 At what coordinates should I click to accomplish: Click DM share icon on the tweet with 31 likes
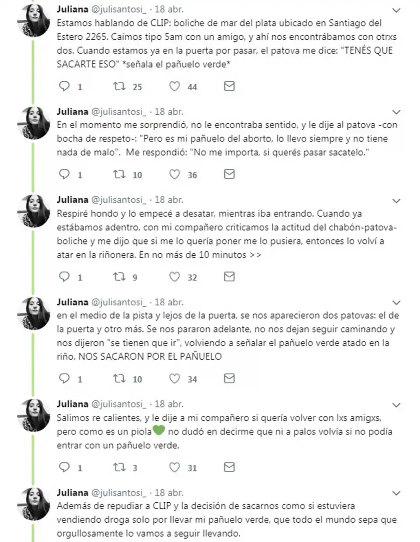(x=229, y=468)
